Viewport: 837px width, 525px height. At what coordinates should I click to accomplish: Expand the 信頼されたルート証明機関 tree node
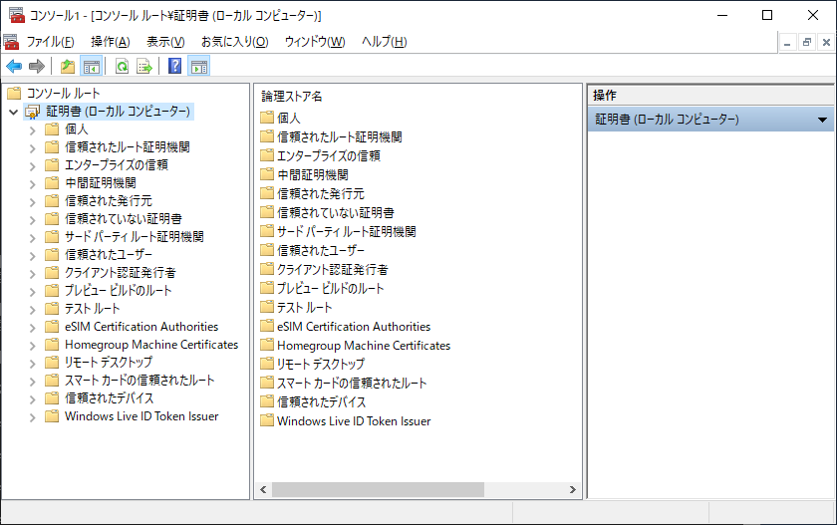33,148
